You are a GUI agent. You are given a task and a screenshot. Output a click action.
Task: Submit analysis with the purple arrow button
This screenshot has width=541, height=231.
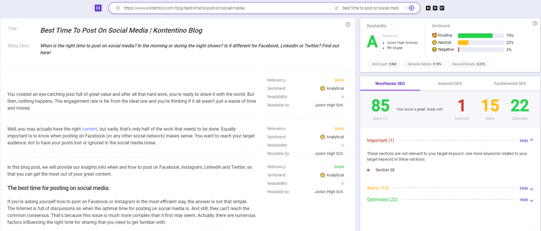click(x=410, y=8)
